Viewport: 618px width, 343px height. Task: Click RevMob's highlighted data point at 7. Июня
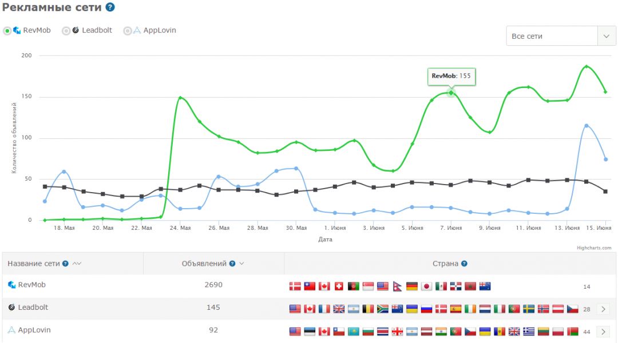pyautogui.click(x=451, y=93)
